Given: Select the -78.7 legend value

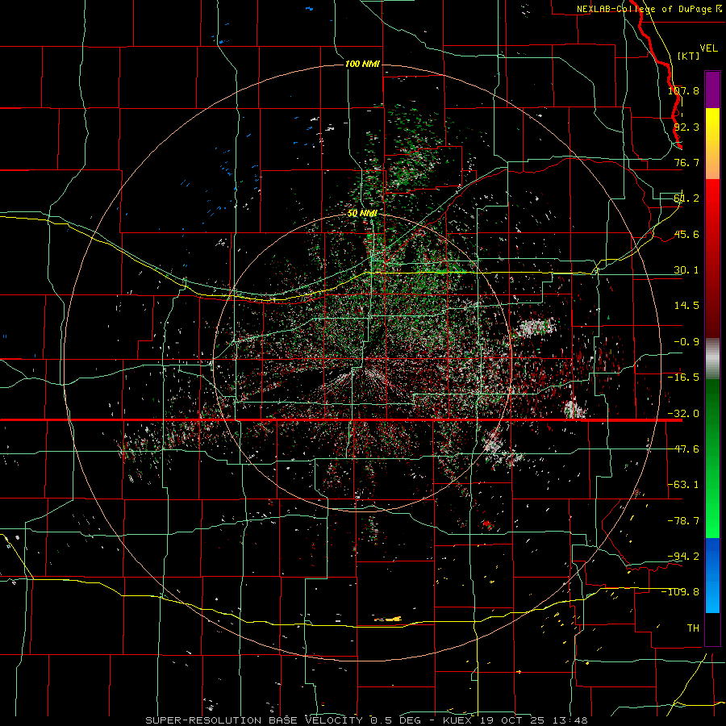Looking at the screenshot, I should [683, 521].
